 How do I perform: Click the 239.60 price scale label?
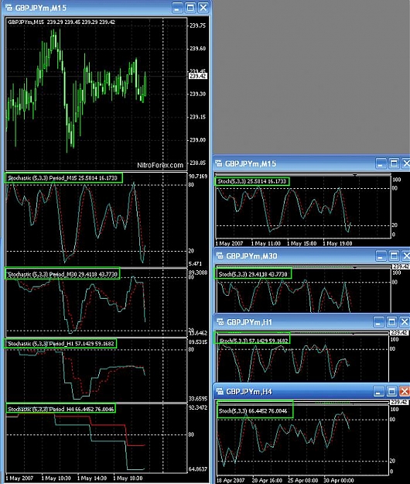[197, 49]
